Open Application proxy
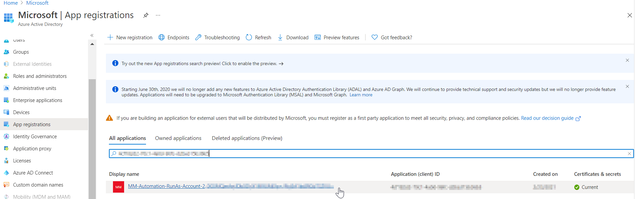Image resolution: width=635 pixels, height=199 pixels. (32, 149)
